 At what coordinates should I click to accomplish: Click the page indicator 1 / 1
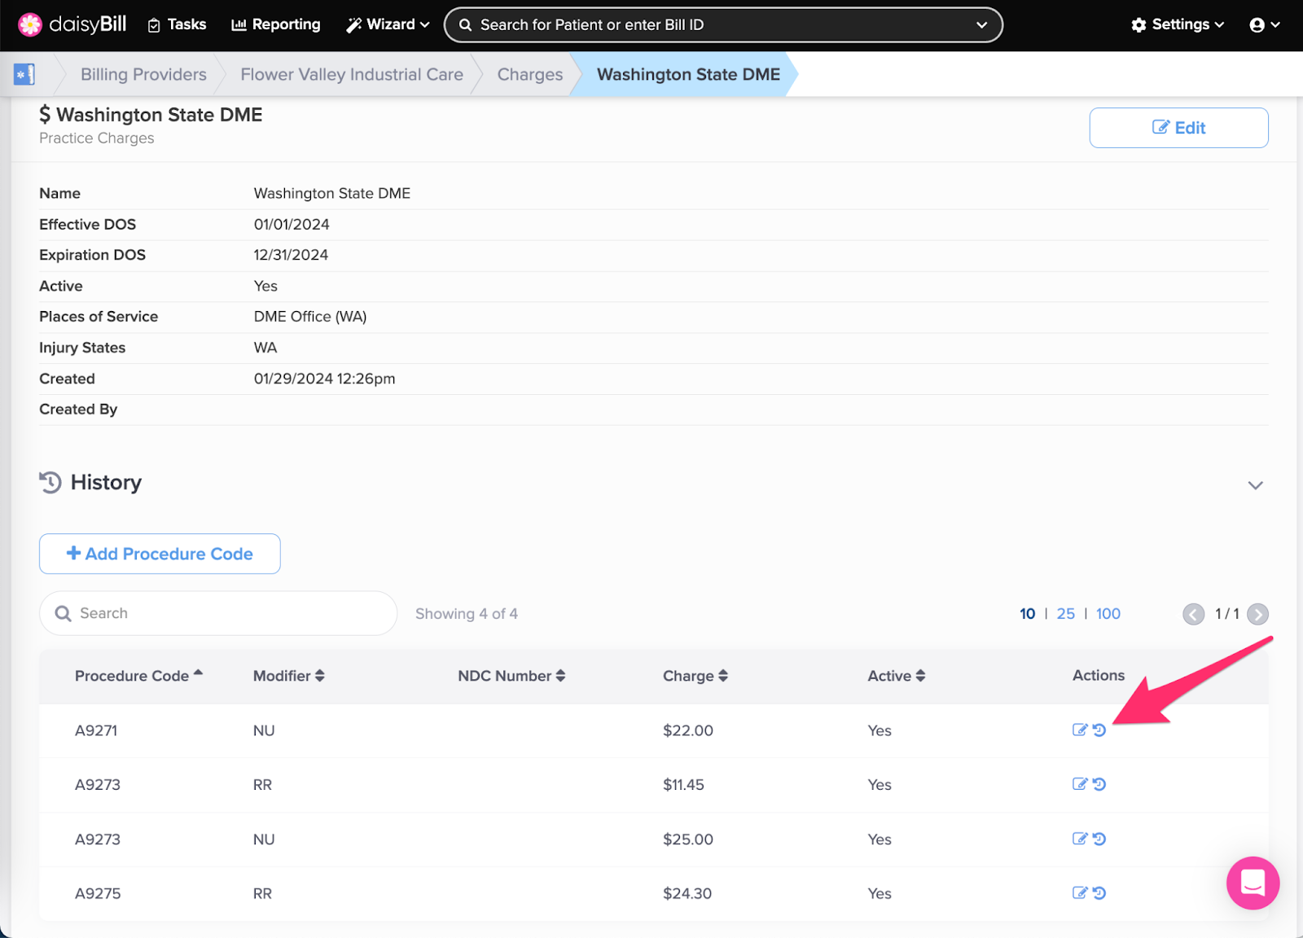pyautogui.click(x=1226, y=614)
